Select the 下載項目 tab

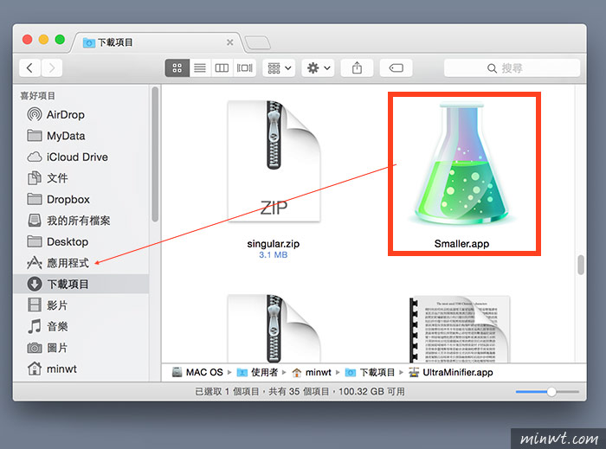pos(155,42)
